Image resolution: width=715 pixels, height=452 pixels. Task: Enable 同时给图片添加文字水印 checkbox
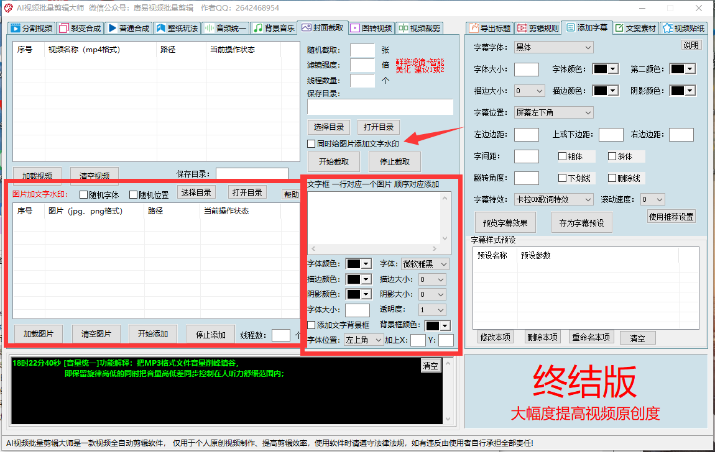click(311, 144)
